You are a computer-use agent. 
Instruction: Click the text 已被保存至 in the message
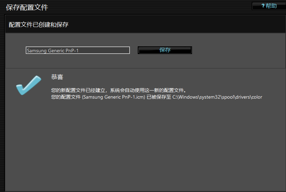(x=159, y=97)
